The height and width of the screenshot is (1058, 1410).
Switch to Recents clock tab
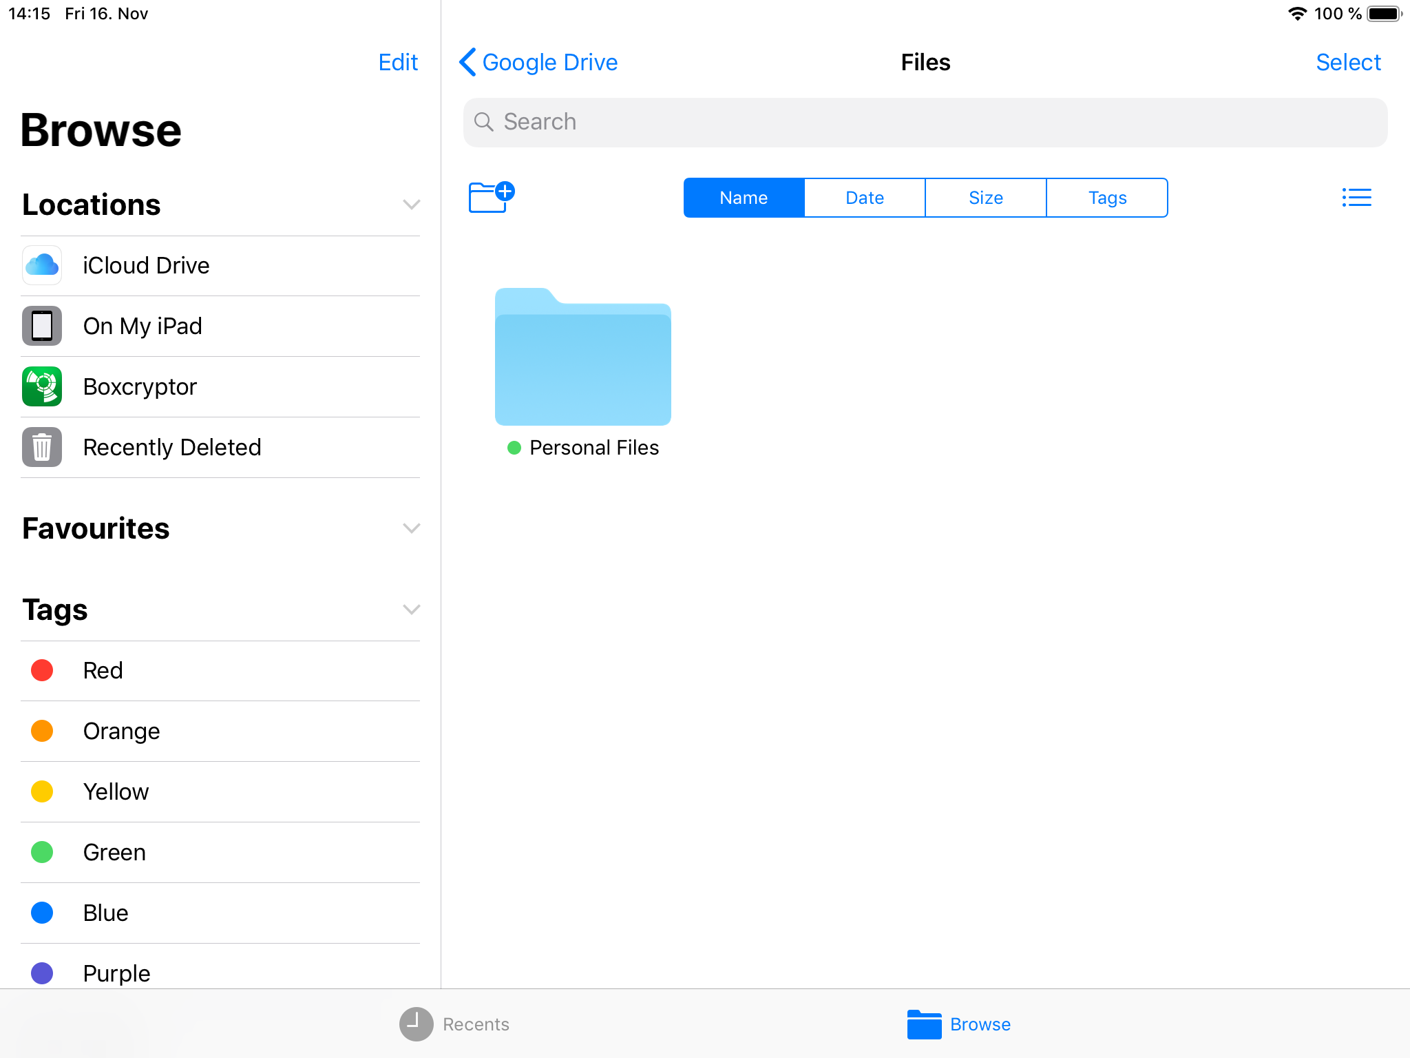454,1024
